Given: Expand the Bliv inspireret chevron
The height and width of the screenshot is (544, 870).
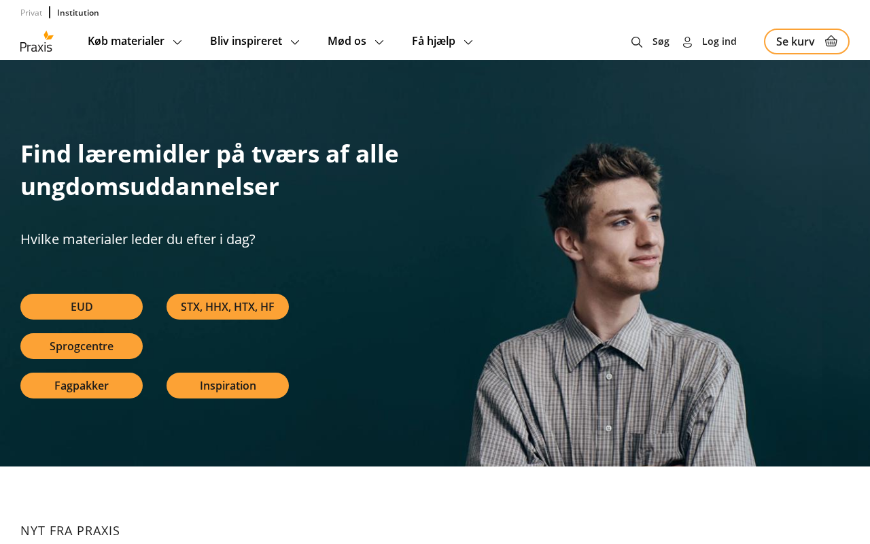Looking at the screenshot, I should 295,42.
